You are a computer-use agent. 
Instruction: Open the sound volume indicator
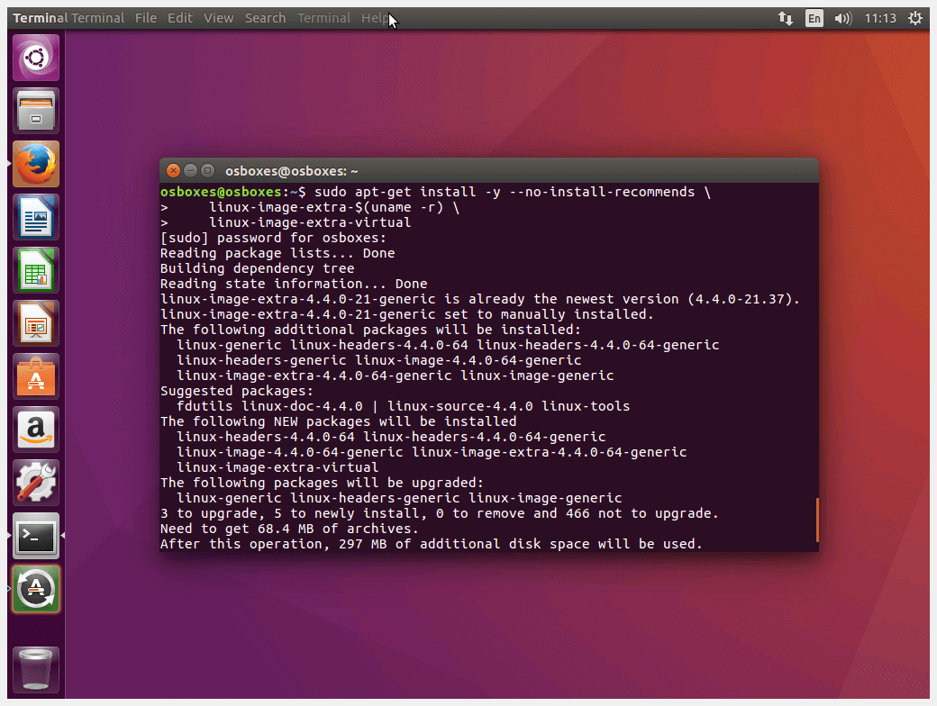[843, 18]
